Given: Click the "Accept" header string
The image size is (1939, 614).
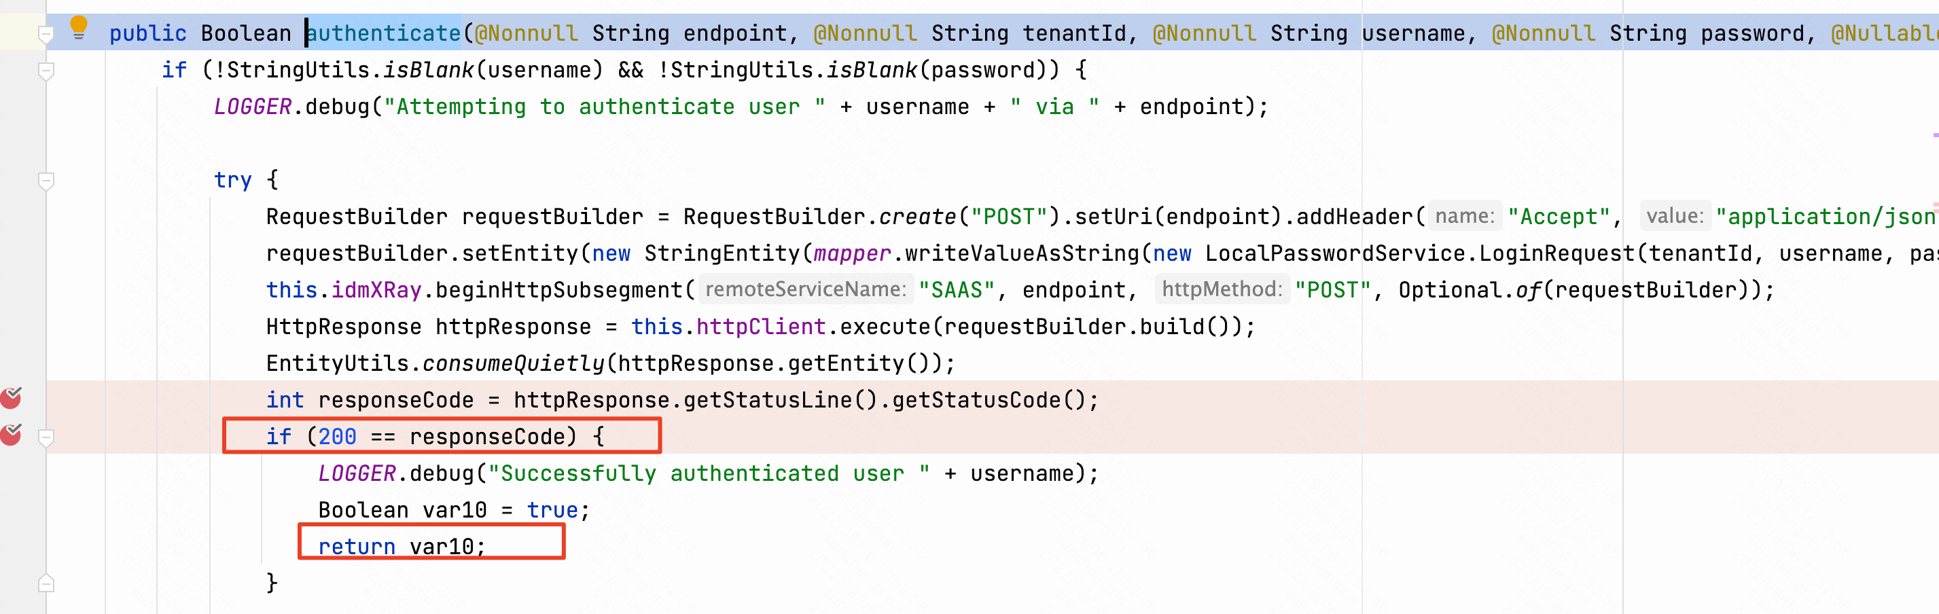Looking at the screenshot, I should (1559, 217).
